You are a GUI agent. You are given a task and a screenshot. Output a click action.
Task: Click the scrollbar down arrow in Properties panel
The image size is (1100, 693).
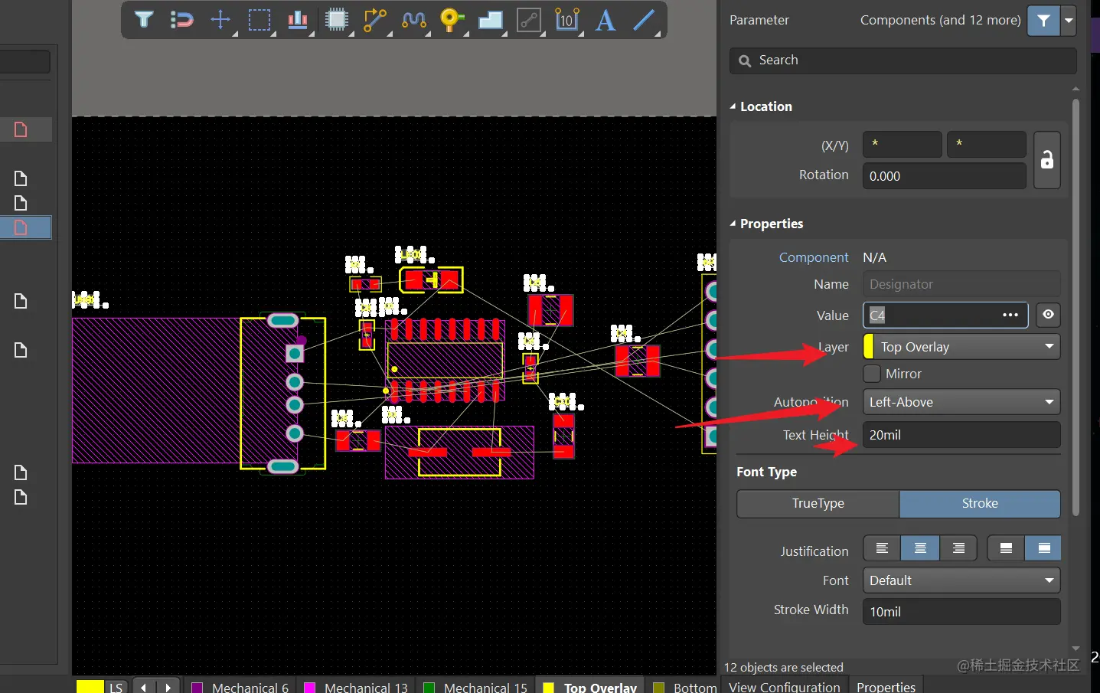tap(1076, 649)
